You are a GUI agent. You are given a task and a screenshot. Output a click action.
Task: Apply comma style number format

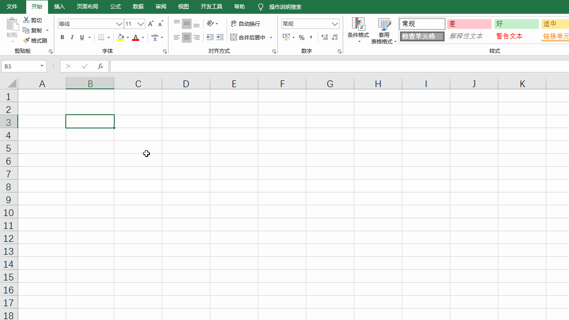click(x=311, y=37)
